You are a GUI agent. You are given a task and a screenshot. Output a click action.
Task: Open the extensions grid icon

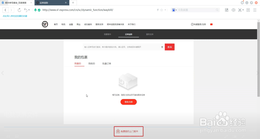coord(226,10)
